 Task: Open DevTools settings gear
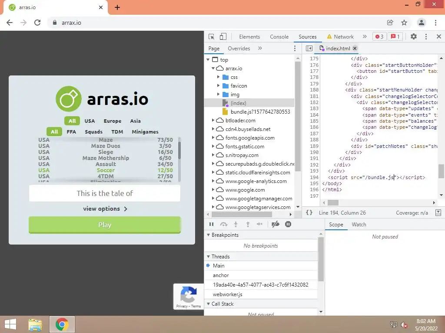(x=414, y=36)
